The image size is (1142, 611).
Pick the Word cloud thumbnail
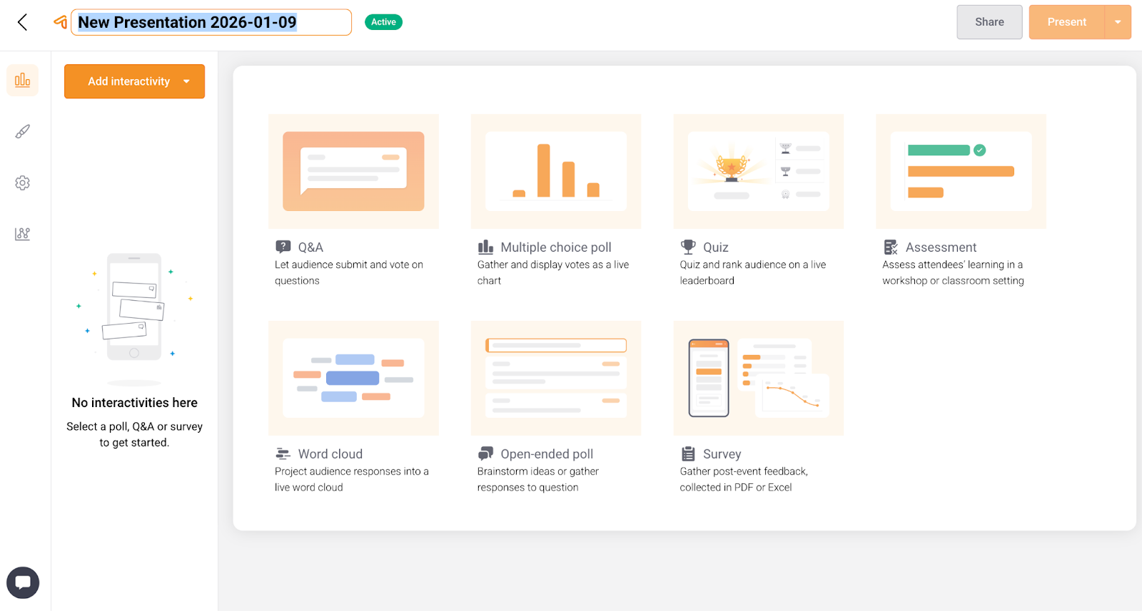tap(353, 378)
